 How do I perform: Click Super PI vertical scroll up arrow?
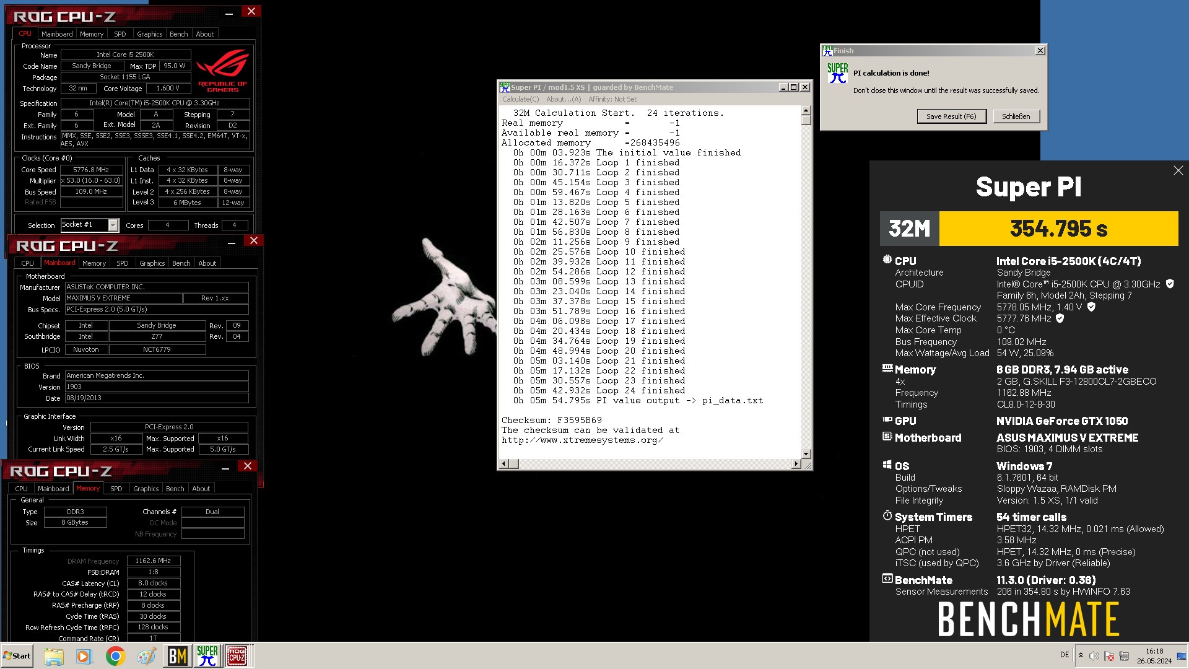(x=806, y=110)
